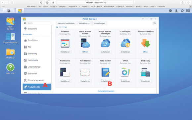Select the Sicherung category
The image size is (192, 120).
(37, 54)
